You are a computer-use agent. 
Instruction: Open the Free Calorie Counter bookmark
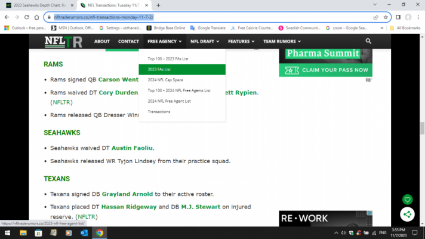pyautogui.click(x=252, y=28)
